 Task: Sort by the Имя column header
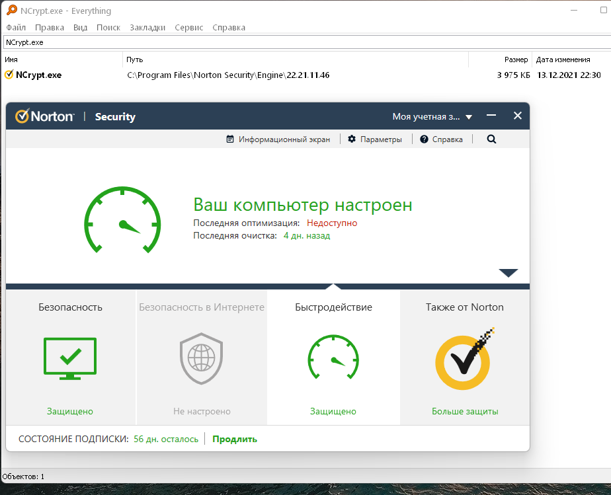62,59
